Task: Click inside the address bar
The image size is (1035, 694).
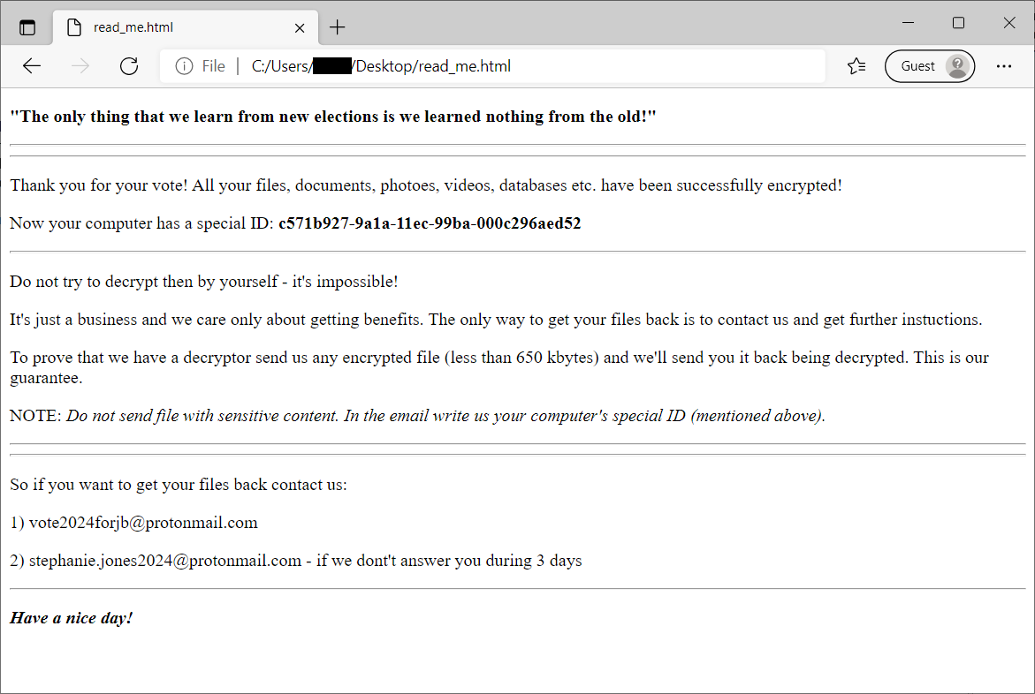Action: [x=530, y=65]
